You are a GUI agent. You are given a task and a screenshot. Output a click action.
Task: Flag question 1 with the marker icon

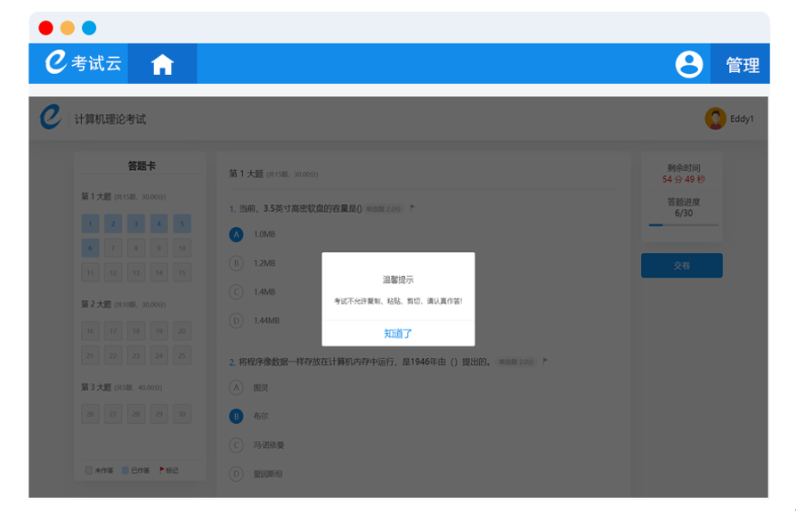click(412, 208)
